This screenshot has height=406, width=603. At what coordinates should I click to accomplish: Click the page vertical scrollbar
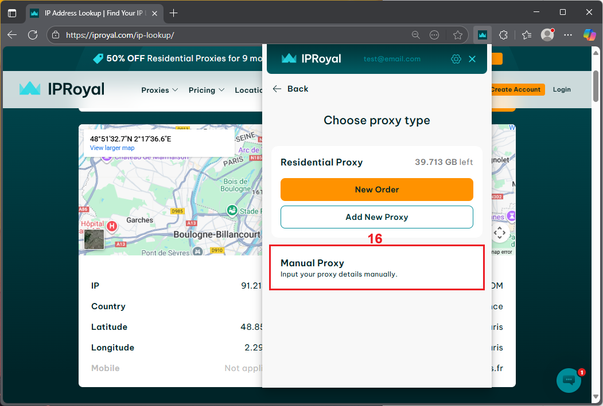[596, 86]
